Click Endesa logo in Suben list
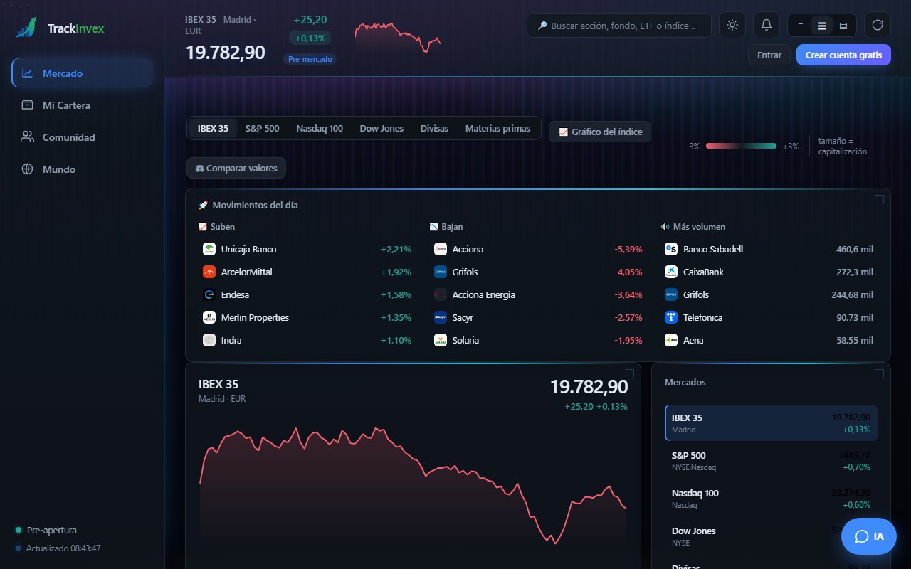 pos(209,294)
